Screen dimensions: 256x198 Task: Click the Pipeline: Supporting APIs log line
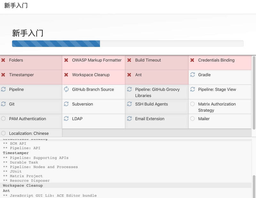pos(36,158)
